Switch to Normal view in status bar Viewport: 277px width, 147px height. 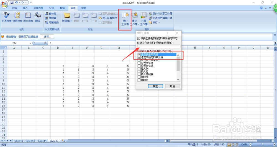(229, 145)
